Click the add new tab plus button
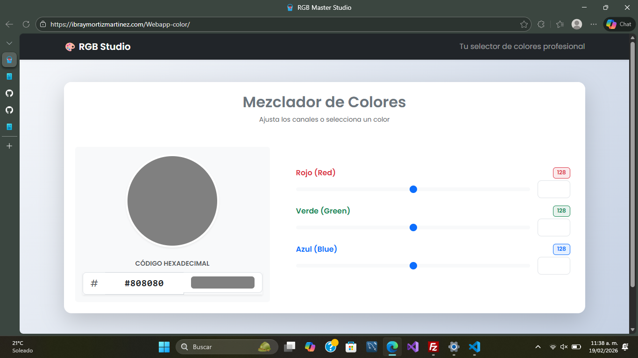 point(9,145)
